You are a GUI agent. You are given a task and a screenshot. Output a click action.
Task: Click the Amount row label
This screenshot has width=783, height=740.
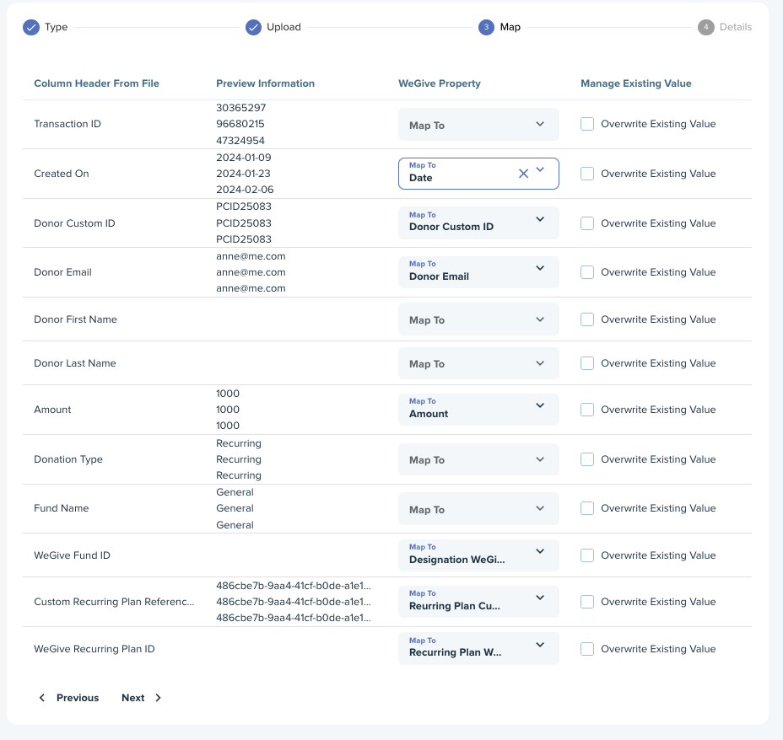click(x=52, y=410)
